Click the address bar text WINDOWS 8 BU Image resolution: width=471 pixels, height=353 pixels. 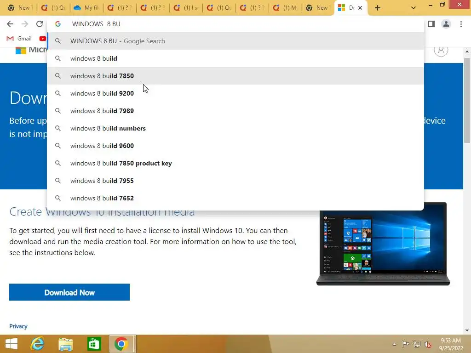[x=96, y=24]
